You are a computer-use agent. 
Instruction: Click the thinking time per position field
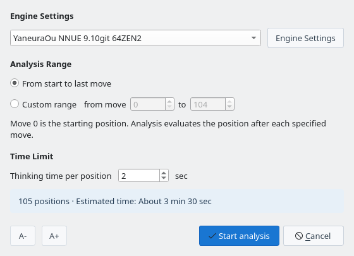139,176
